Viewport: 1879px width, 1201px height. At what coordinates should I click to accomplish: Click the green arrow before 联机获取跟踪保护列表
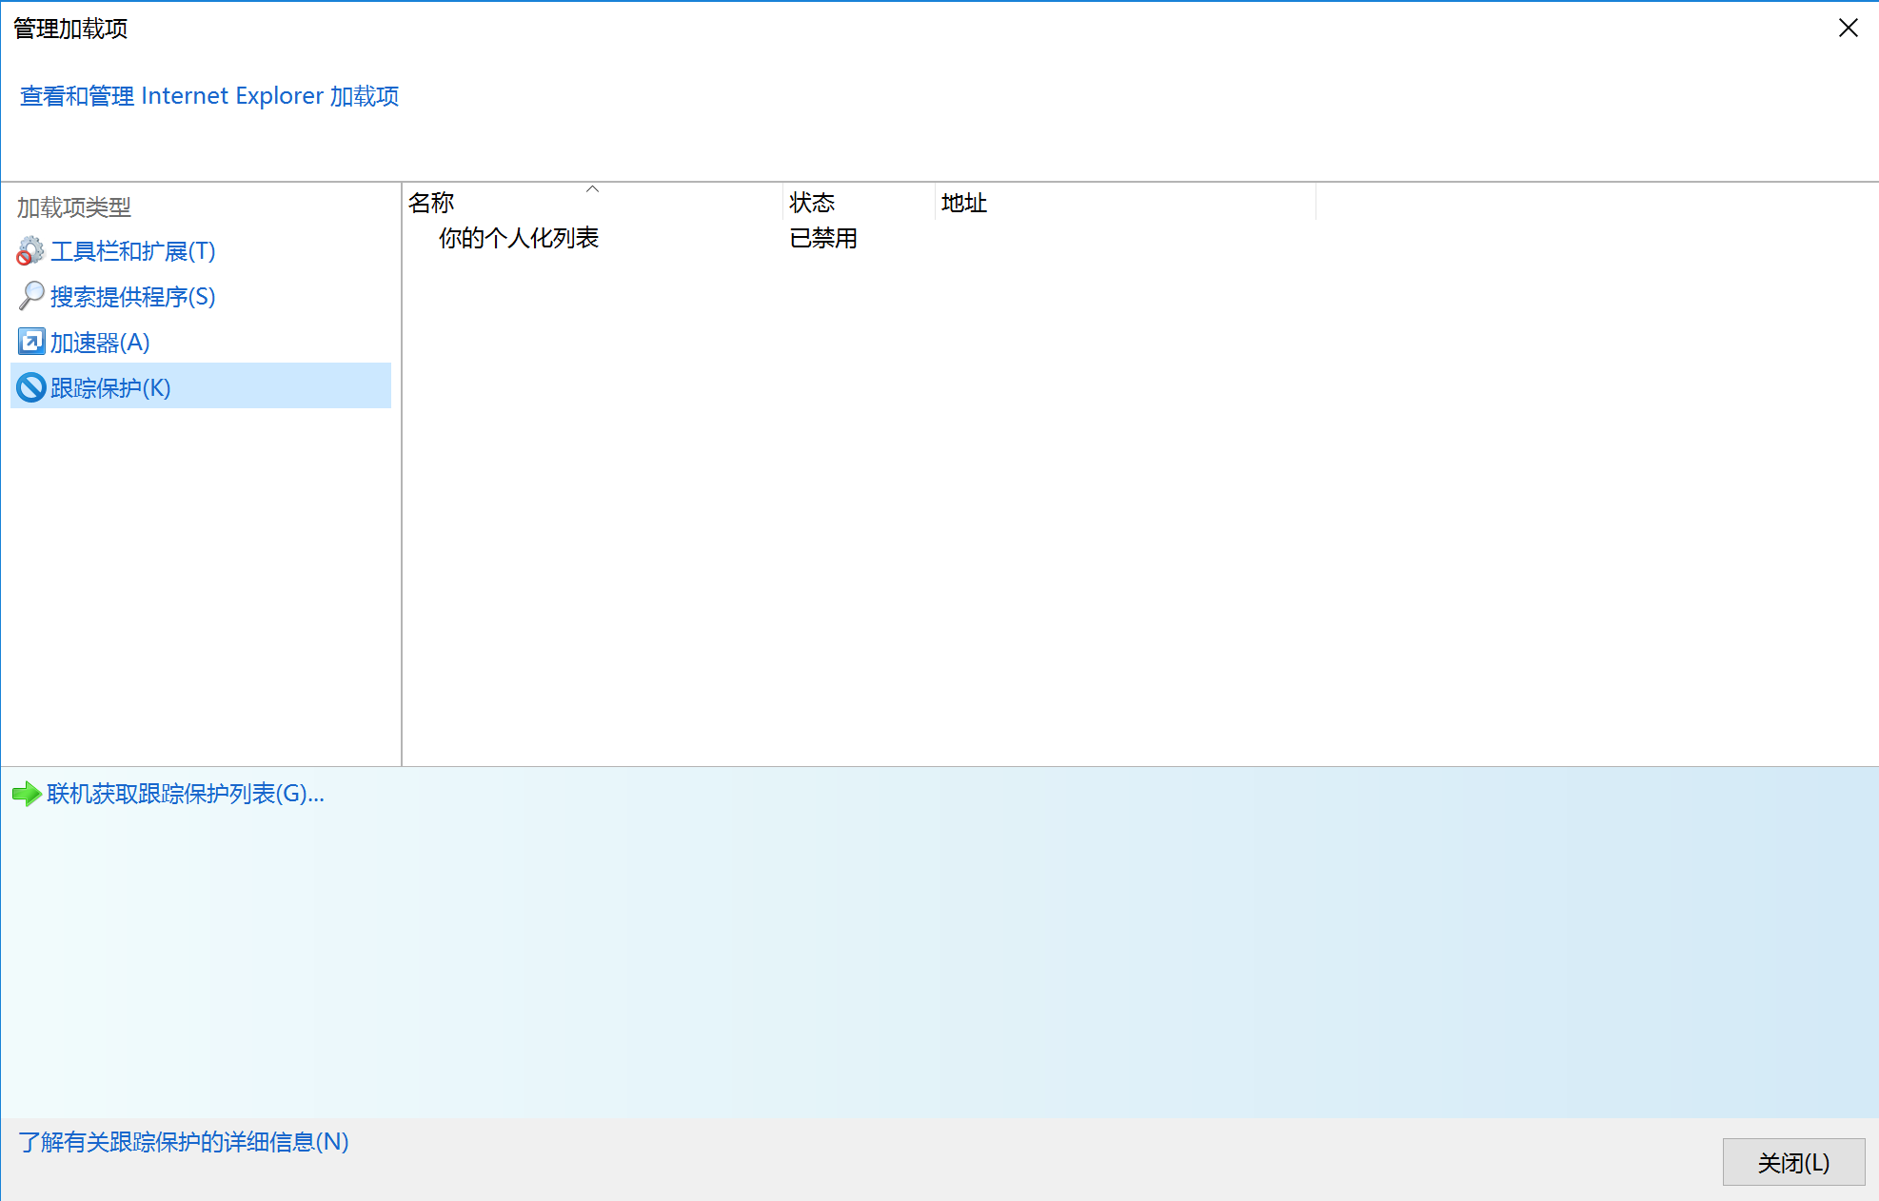click(26, 794)
